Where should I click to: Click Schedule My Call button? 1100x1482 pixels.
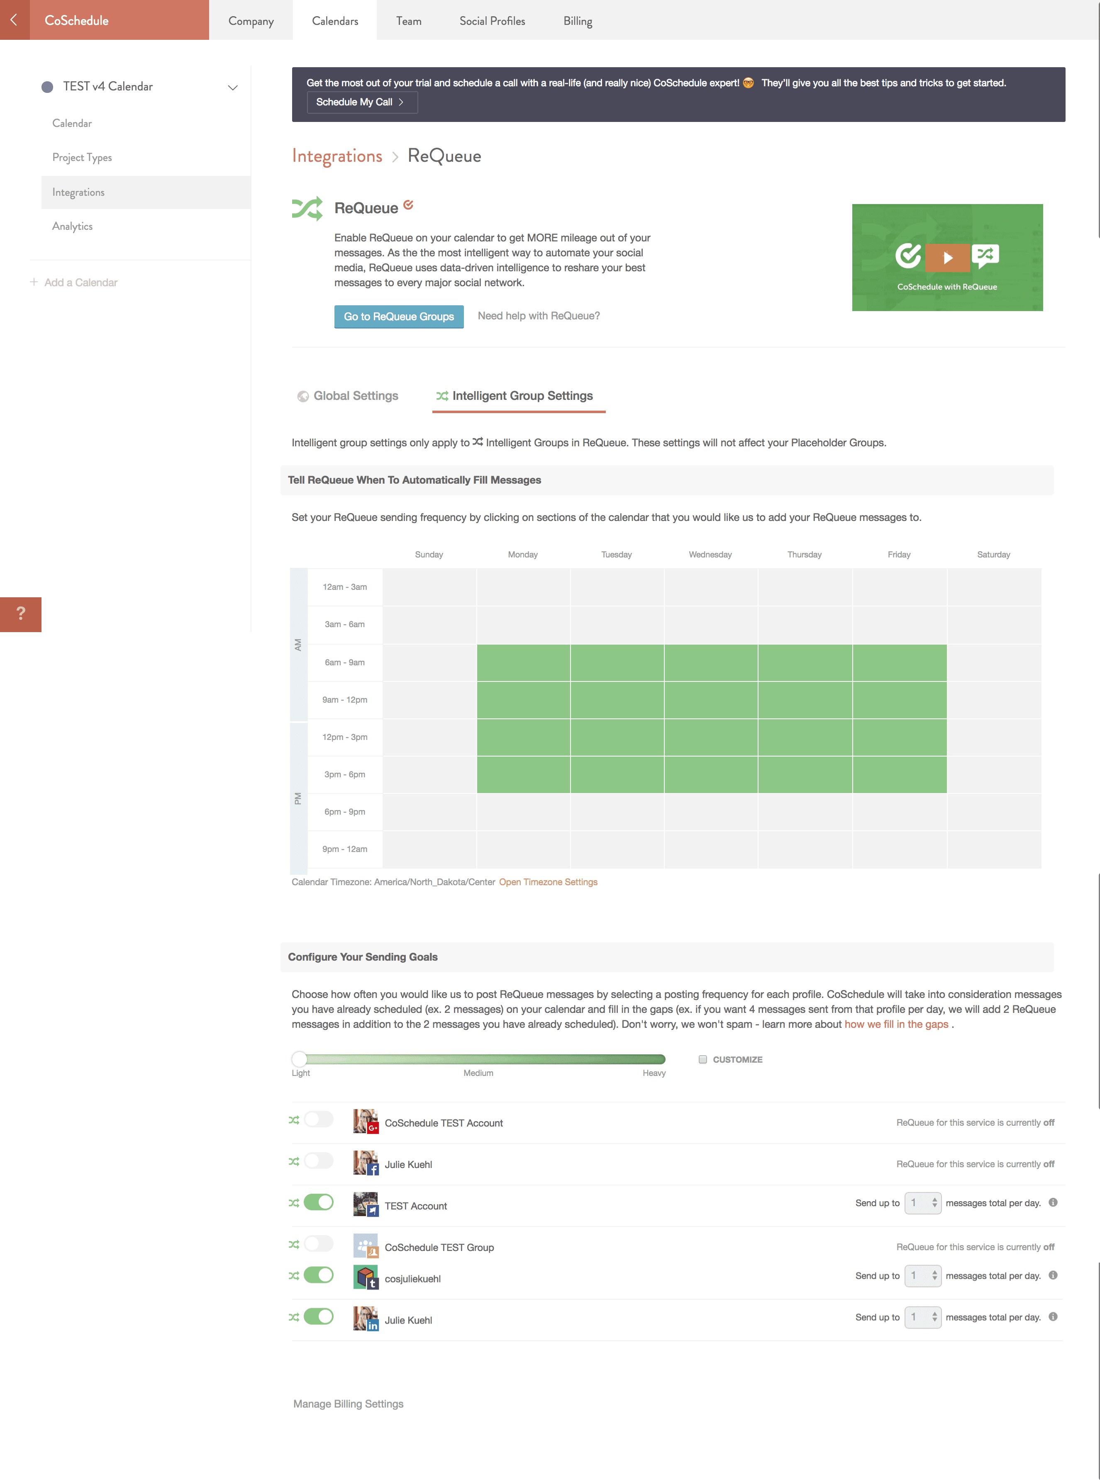[361, 102]
